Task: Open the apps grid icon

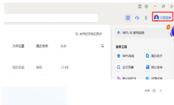Action: point(128,18)
